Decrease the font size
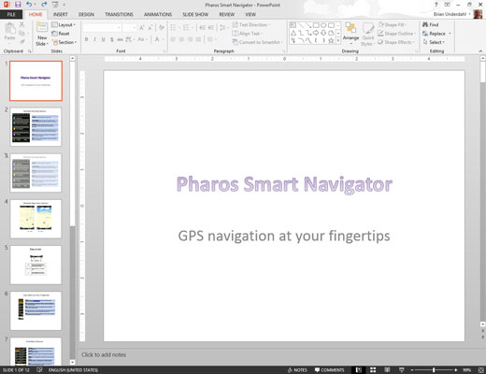This screenshot has height=374, width=486. pyautogui.click(x=150, y=28)
